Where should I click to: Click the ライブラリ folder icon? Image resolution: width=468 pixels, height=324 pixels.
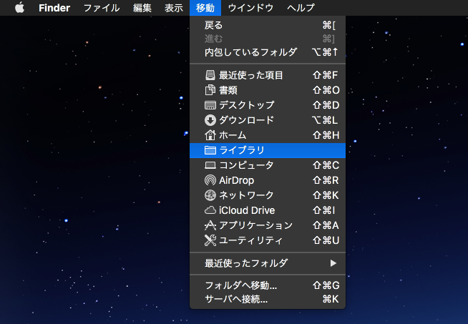tap(210, 150)
